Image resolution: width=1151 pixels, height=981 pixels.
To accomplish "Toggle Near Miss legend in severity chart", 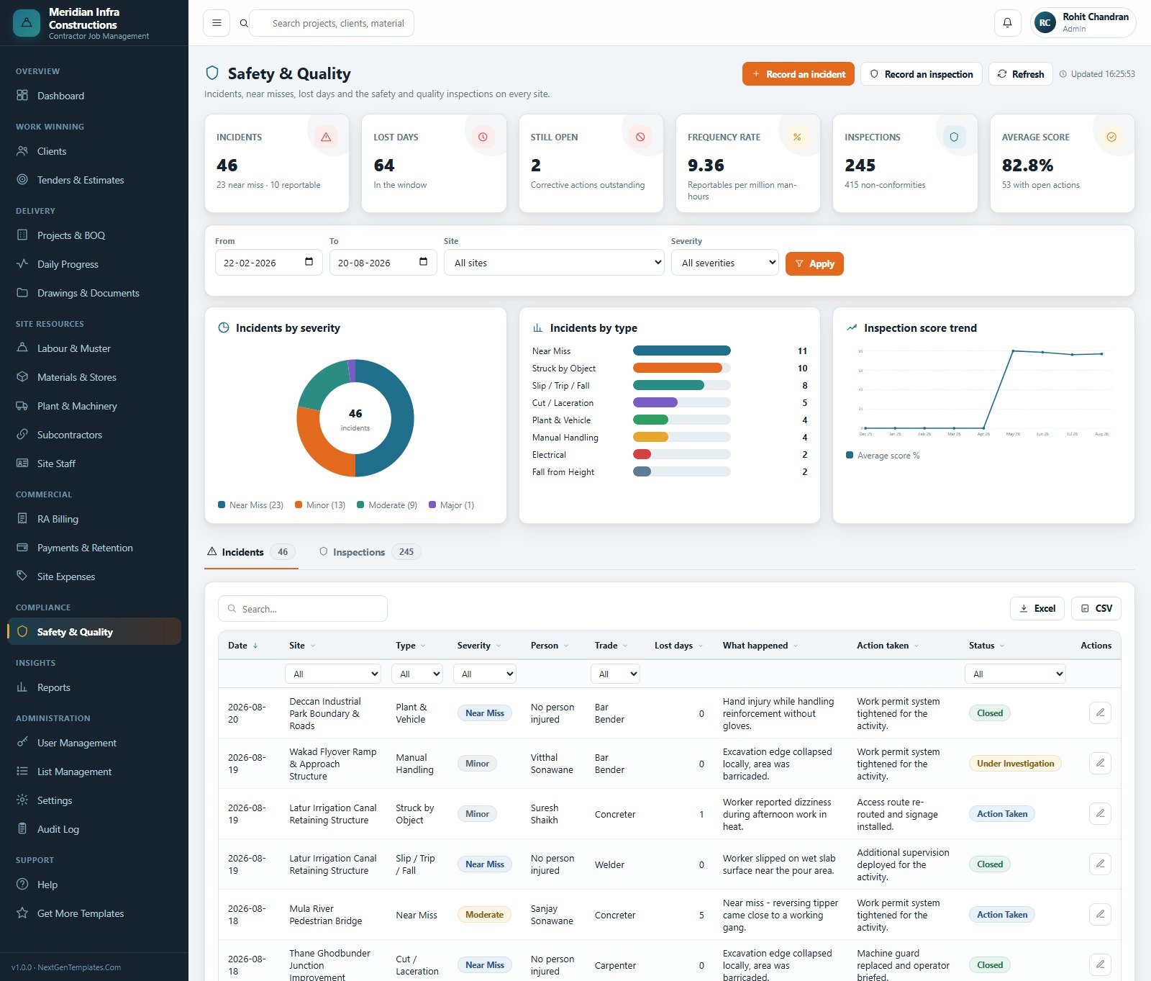I will (250, 505).
